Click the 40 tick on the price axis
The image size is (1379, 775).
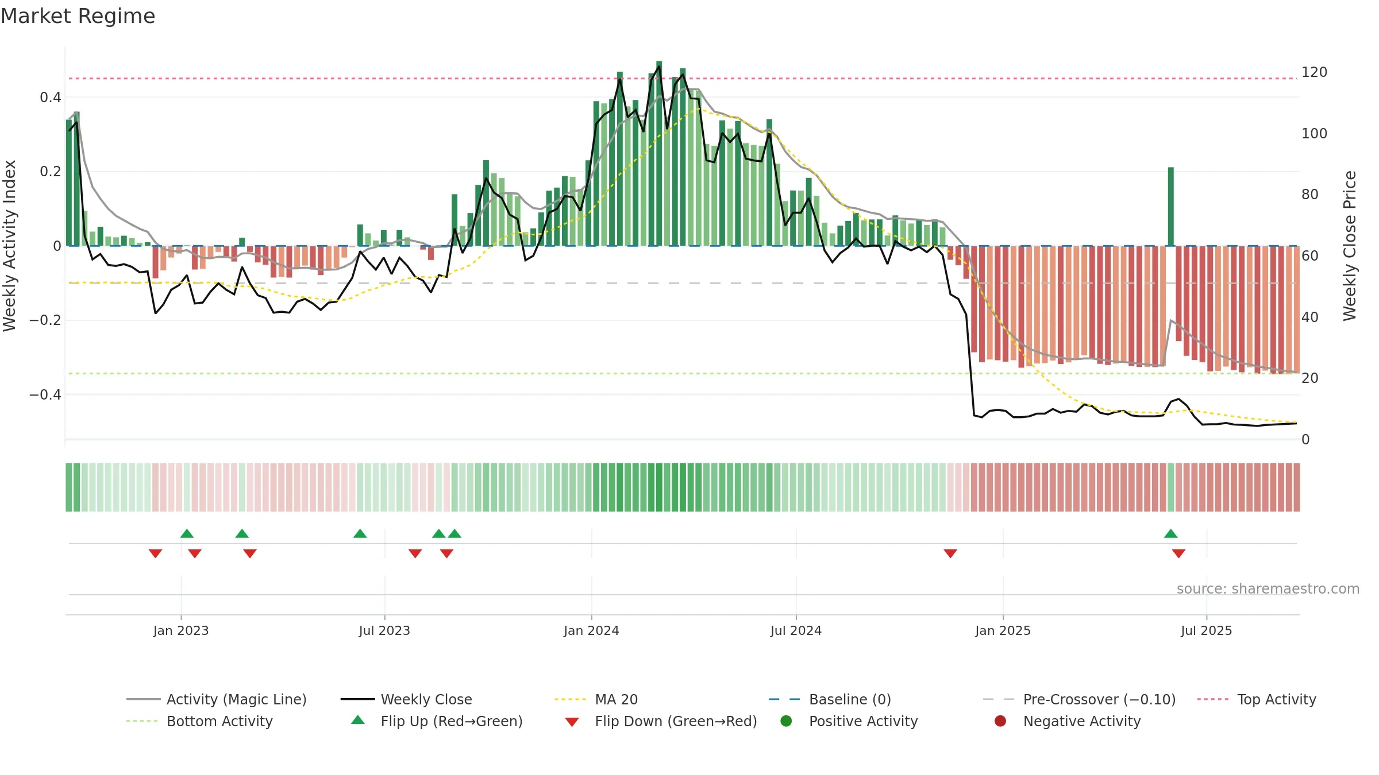click(x=1310, y=317)
